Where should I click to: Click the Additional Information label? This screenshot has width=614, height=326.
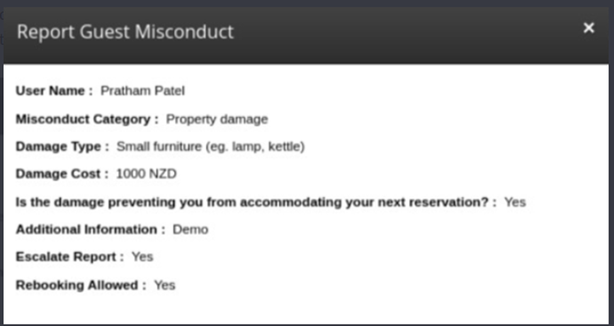pyautogui.click(x=86, y=230)
